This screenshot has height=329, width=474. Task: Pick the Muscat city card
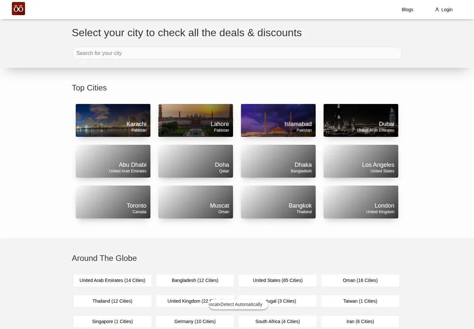(x=196, y=202)
